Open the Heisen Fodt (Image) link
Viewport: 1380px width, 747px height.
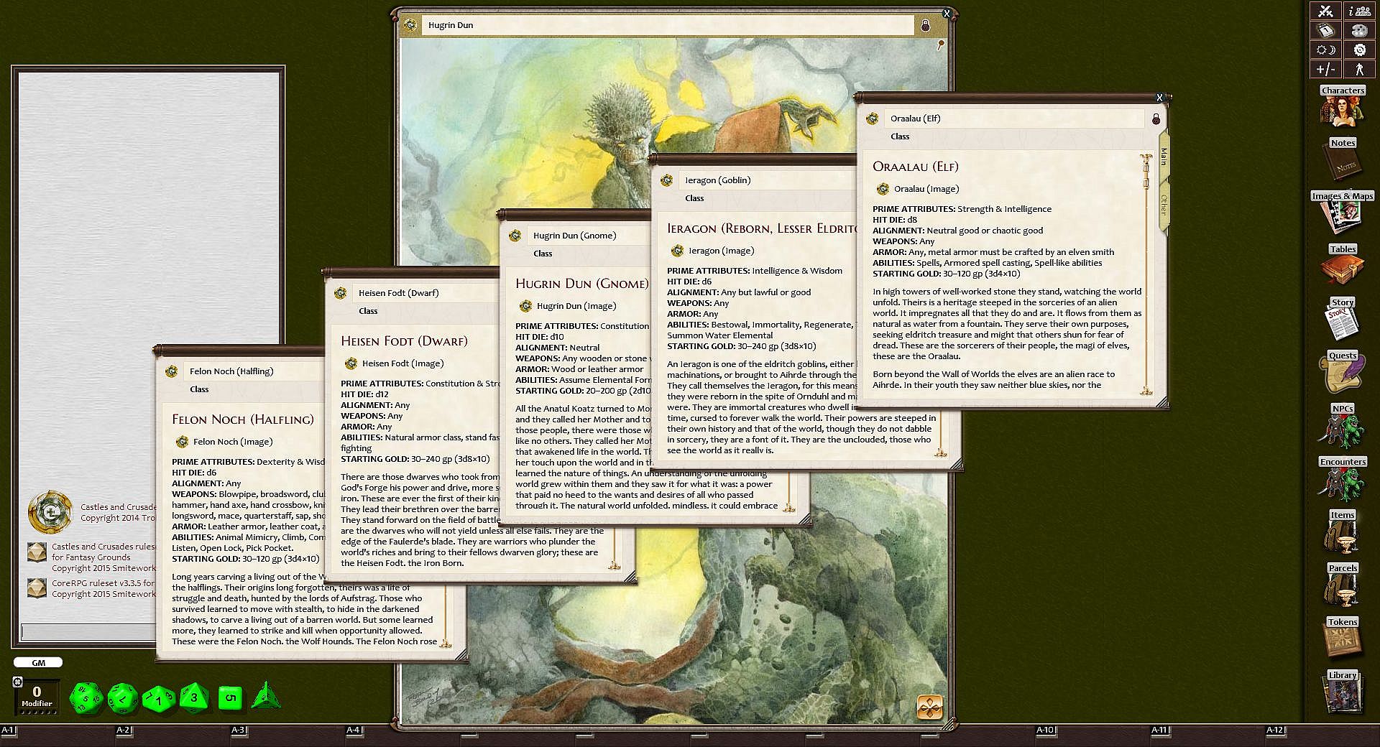coord(402,363)
